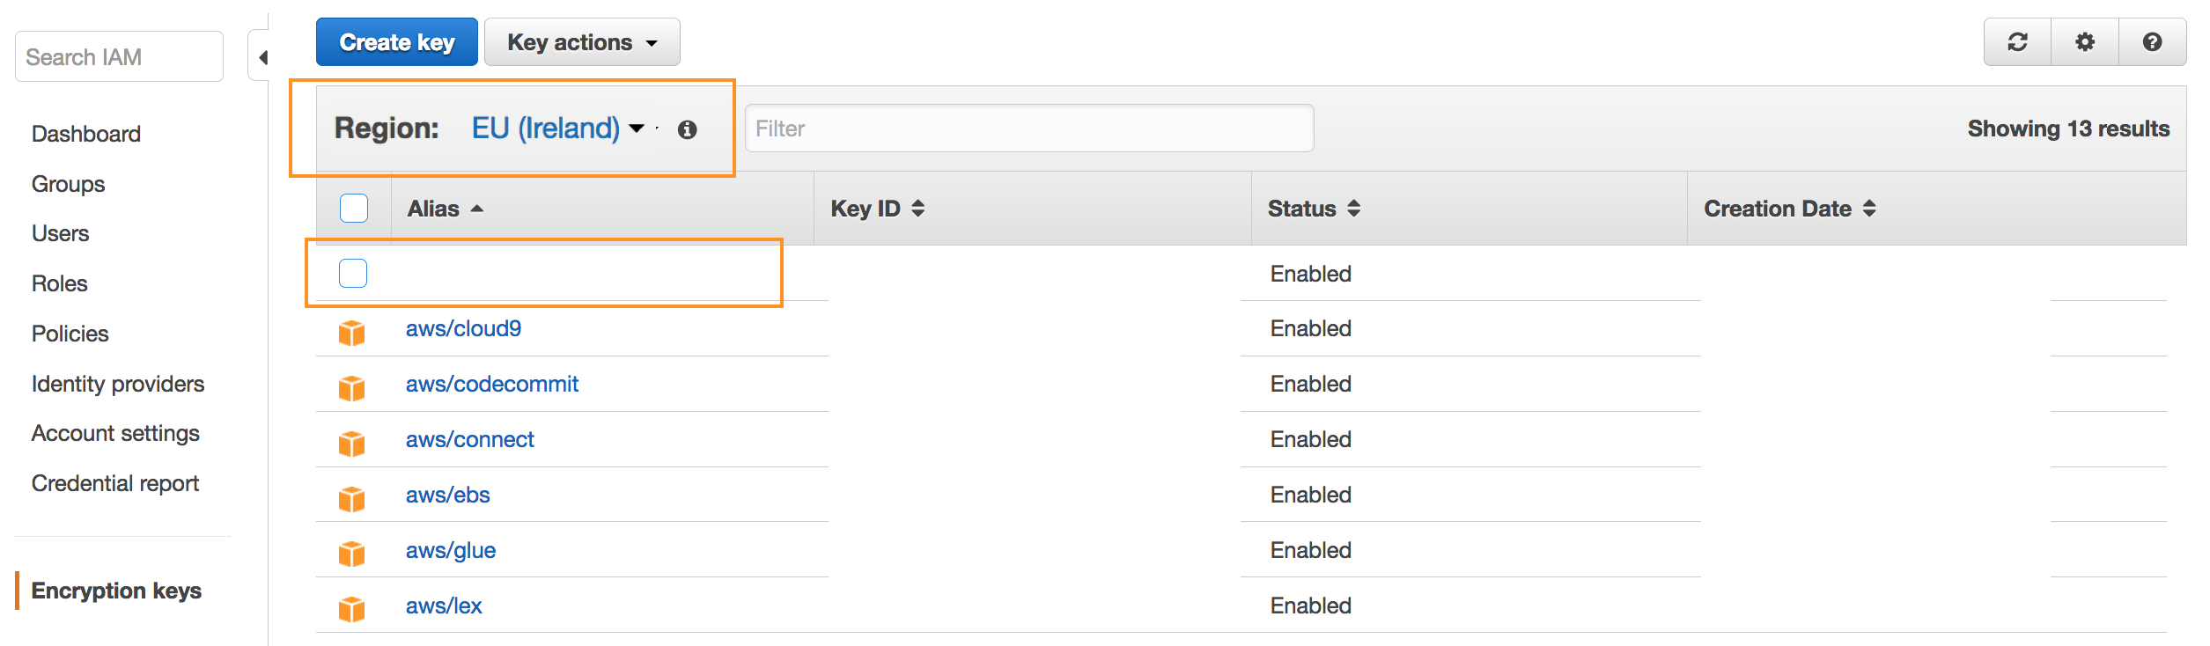Viewport: 2210px width, 646px height.
Task: Sort by the Creation Date column
Action: [1789, 209]
